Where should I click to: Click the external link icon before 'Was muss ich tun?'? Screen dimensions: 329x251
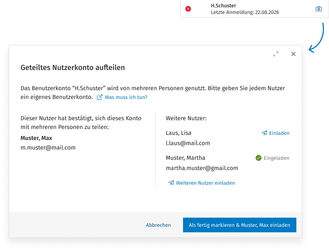(99, 97)
